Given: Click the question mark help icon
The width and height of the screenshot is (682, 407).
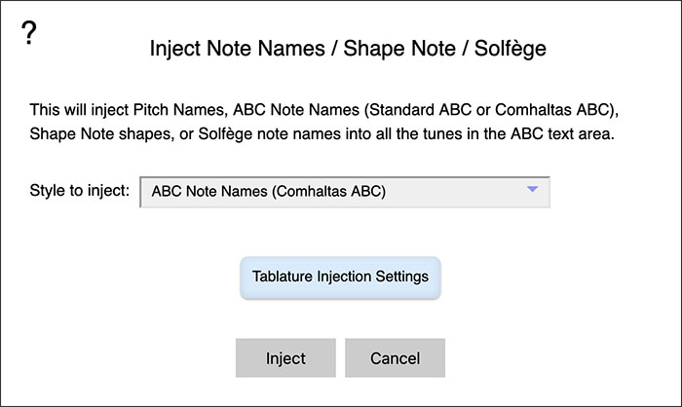Looking at the screenshot, I should point(30,33).
